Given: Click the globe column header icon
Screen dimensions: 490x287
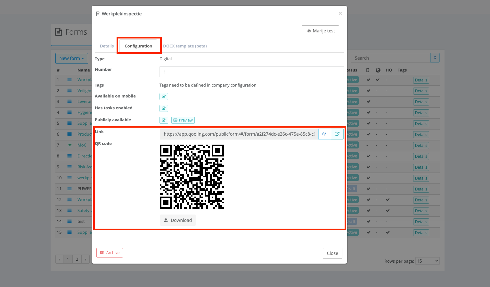Looking at the screenshot, I should tap(378, 70).
